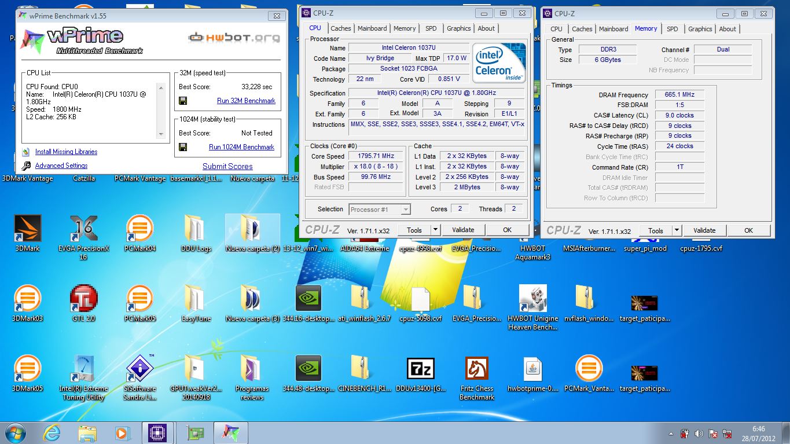Click Submit Scores link in wPrime
Image resolution: width=790 pixels, height=444 pixels.
(227, 166)
